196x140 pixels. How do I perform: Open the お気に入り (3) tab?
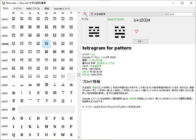point(33,9)
